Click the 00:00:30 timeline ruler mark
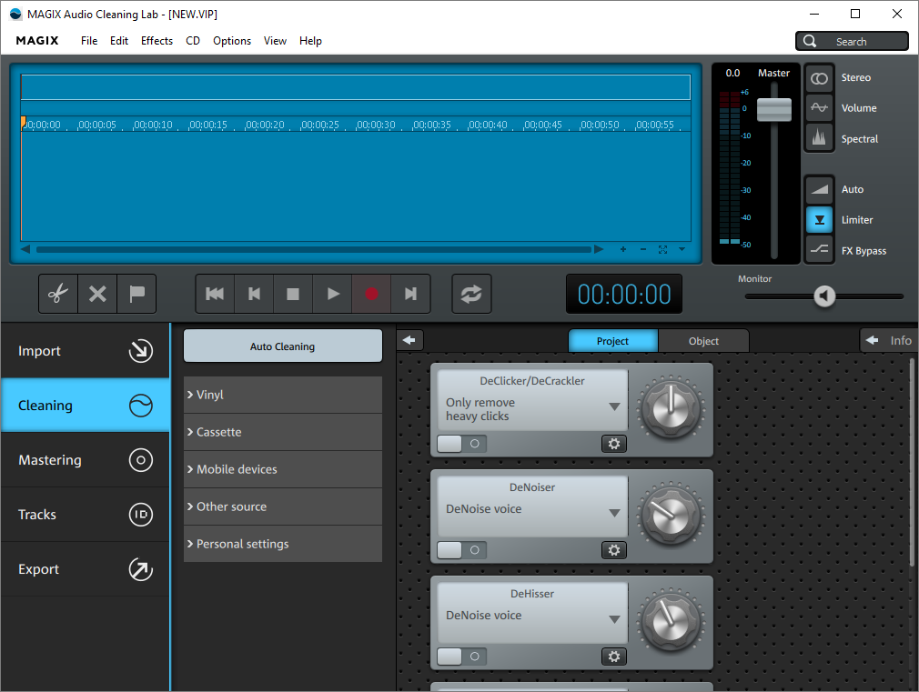This screenshot has height=692, width=919. [377, 125]
